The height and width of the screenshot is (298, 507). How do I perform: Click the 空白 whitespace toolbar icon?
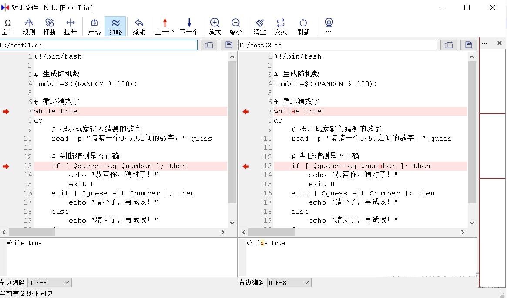tap(8, 26)
